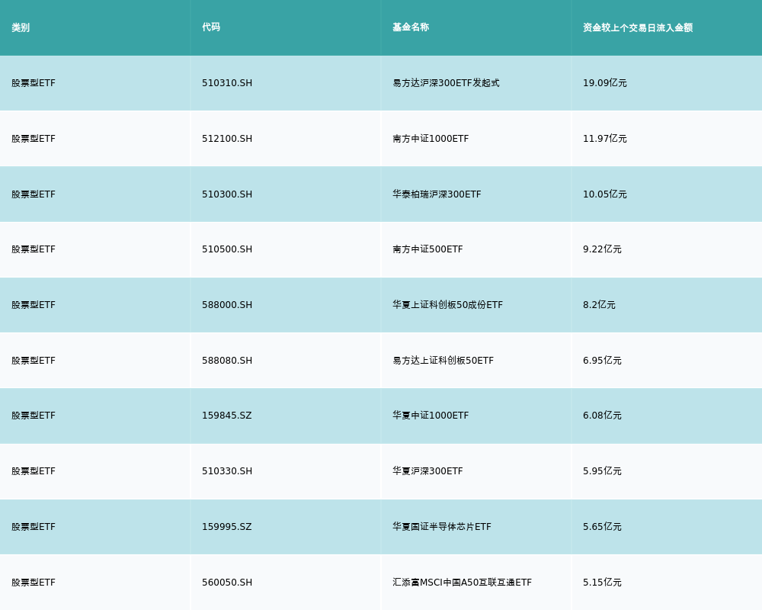Screen dimensions: 762x610
Task: Click 股票型ETF in the 159995.SZ row
Action: point(34,527)
